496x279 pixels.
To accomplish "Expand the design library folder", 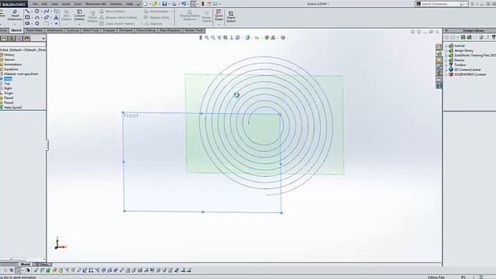I will click(x=446, y=50).
